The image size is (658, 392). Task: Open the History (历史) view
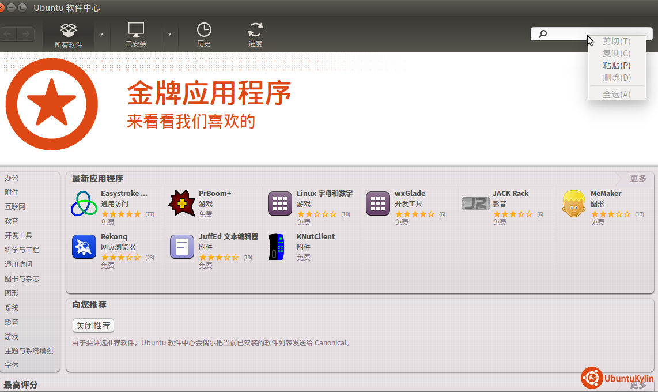pyautogui.click(x=204, y=35)
